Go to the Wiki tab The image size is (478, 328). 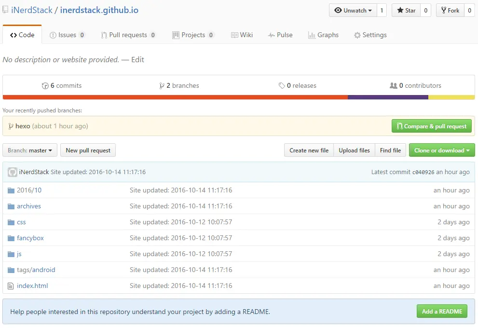pos(242,35)
